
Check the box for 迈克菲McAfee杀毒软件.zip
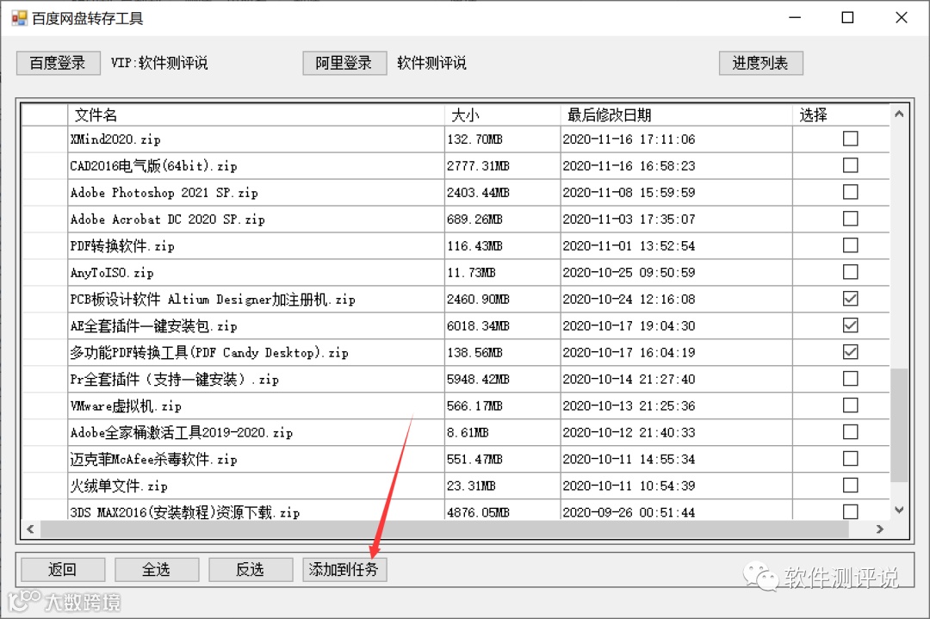coord(850,459)
